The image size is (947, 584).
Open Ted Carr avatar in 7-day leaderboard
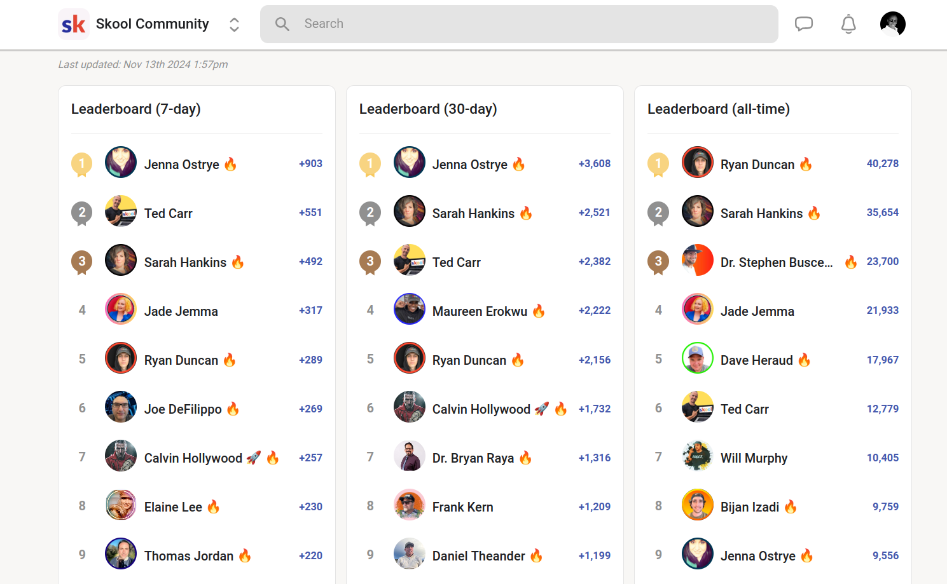click(x=121, y=211)
